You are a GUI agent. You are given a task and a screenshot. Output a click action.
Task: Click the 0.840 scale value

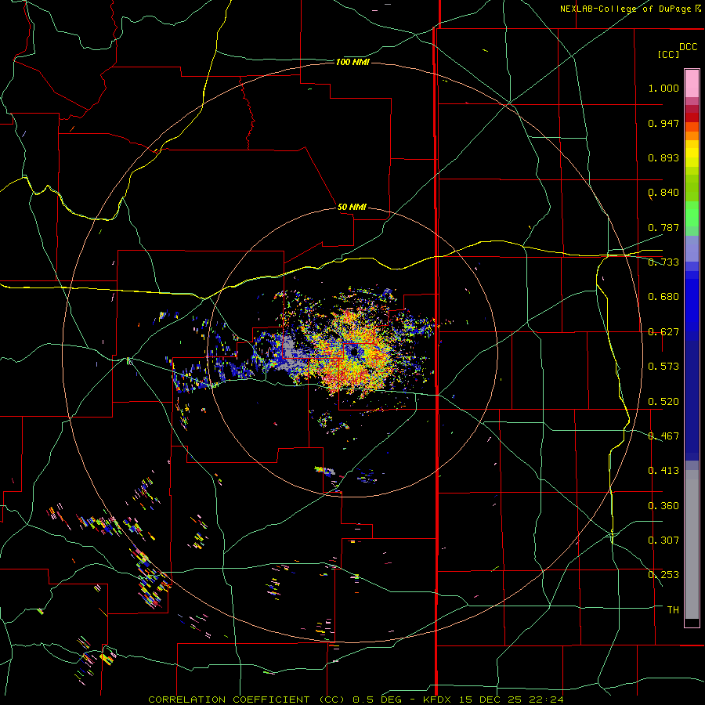pos(663,193)
